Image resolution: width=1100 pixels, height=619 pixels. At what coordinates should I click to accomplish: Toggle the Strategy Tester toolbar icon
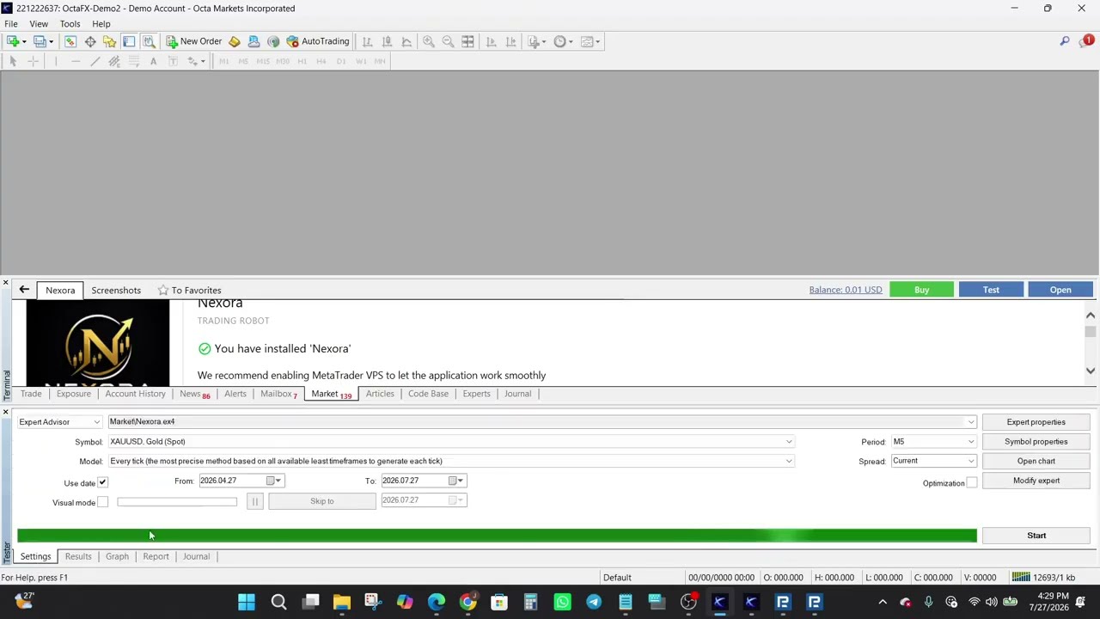click(149, 41)
